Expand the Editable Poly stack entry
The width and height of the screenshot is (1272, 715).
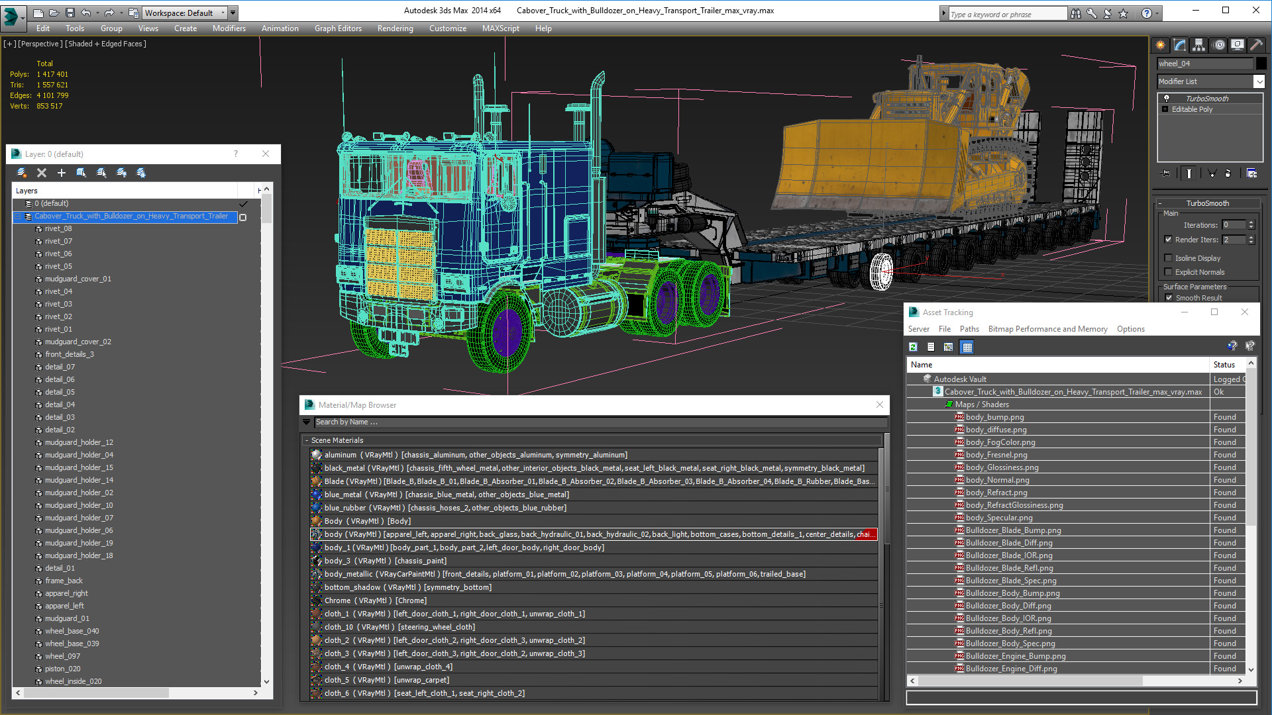(x=1165, y=109)
